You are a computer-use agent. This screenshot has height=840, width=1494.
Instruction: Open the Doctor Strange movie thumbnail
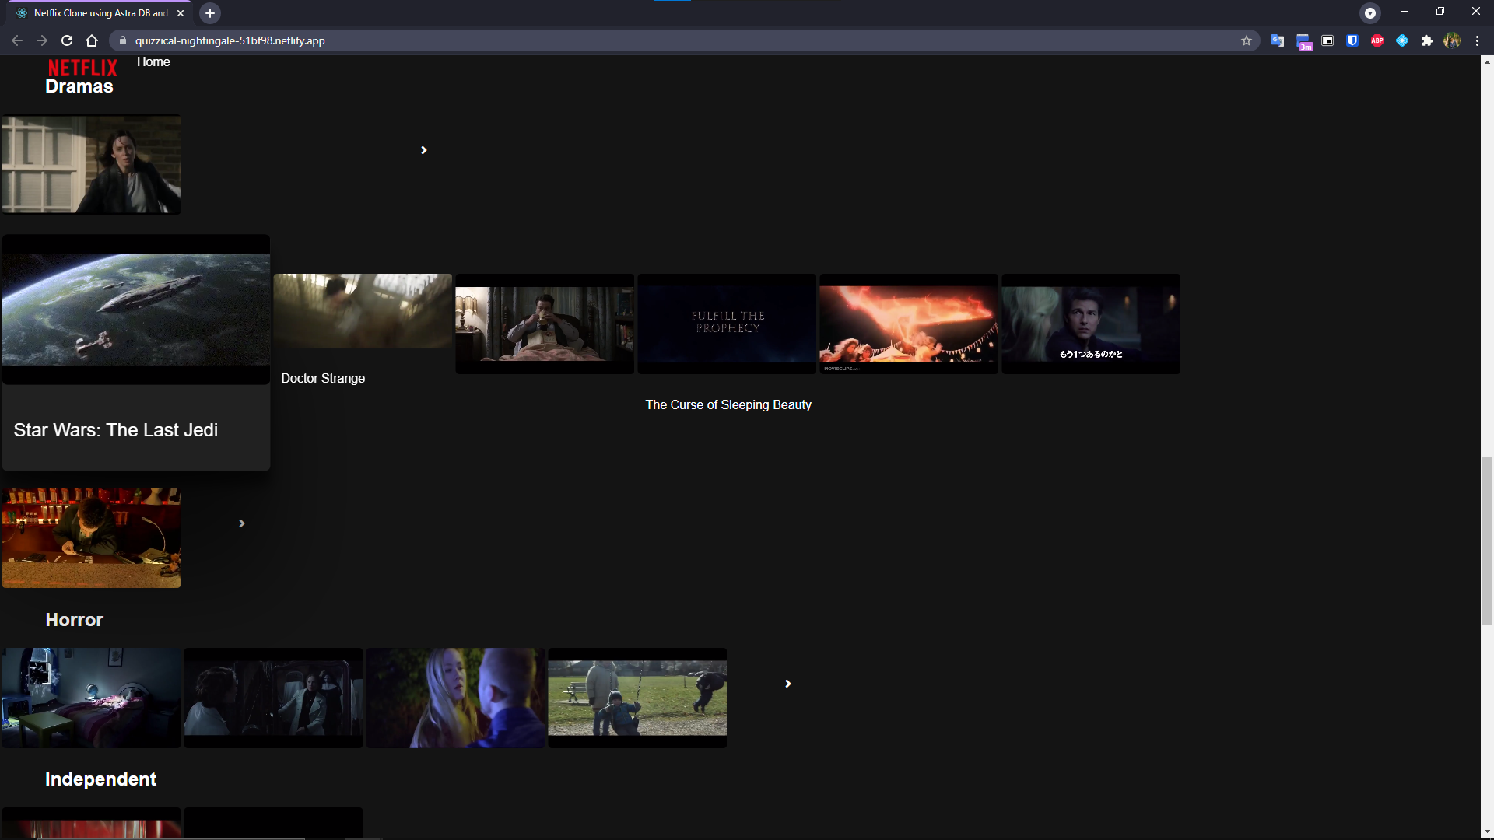click(x=363, y=311)
